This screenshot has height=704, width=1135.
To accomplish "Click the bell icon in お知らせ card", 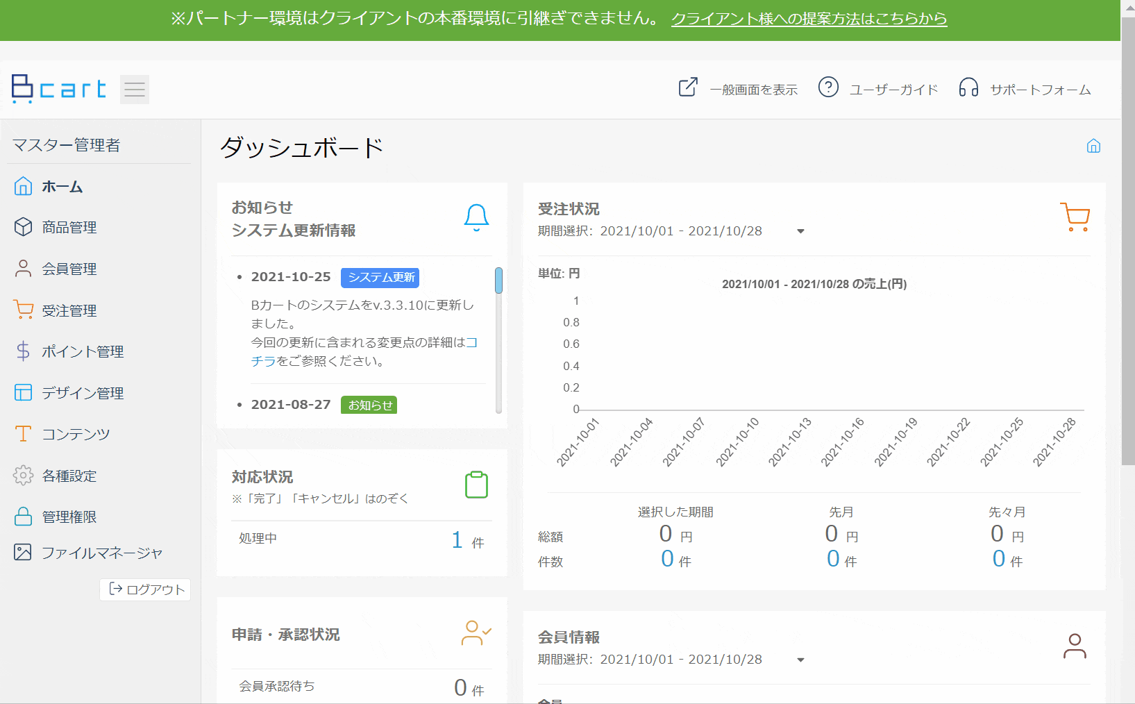I will tap(476, 217).
